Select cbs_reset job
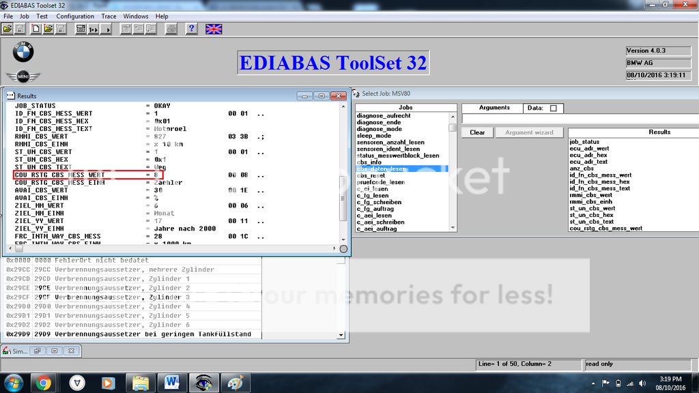 [371, 175]
